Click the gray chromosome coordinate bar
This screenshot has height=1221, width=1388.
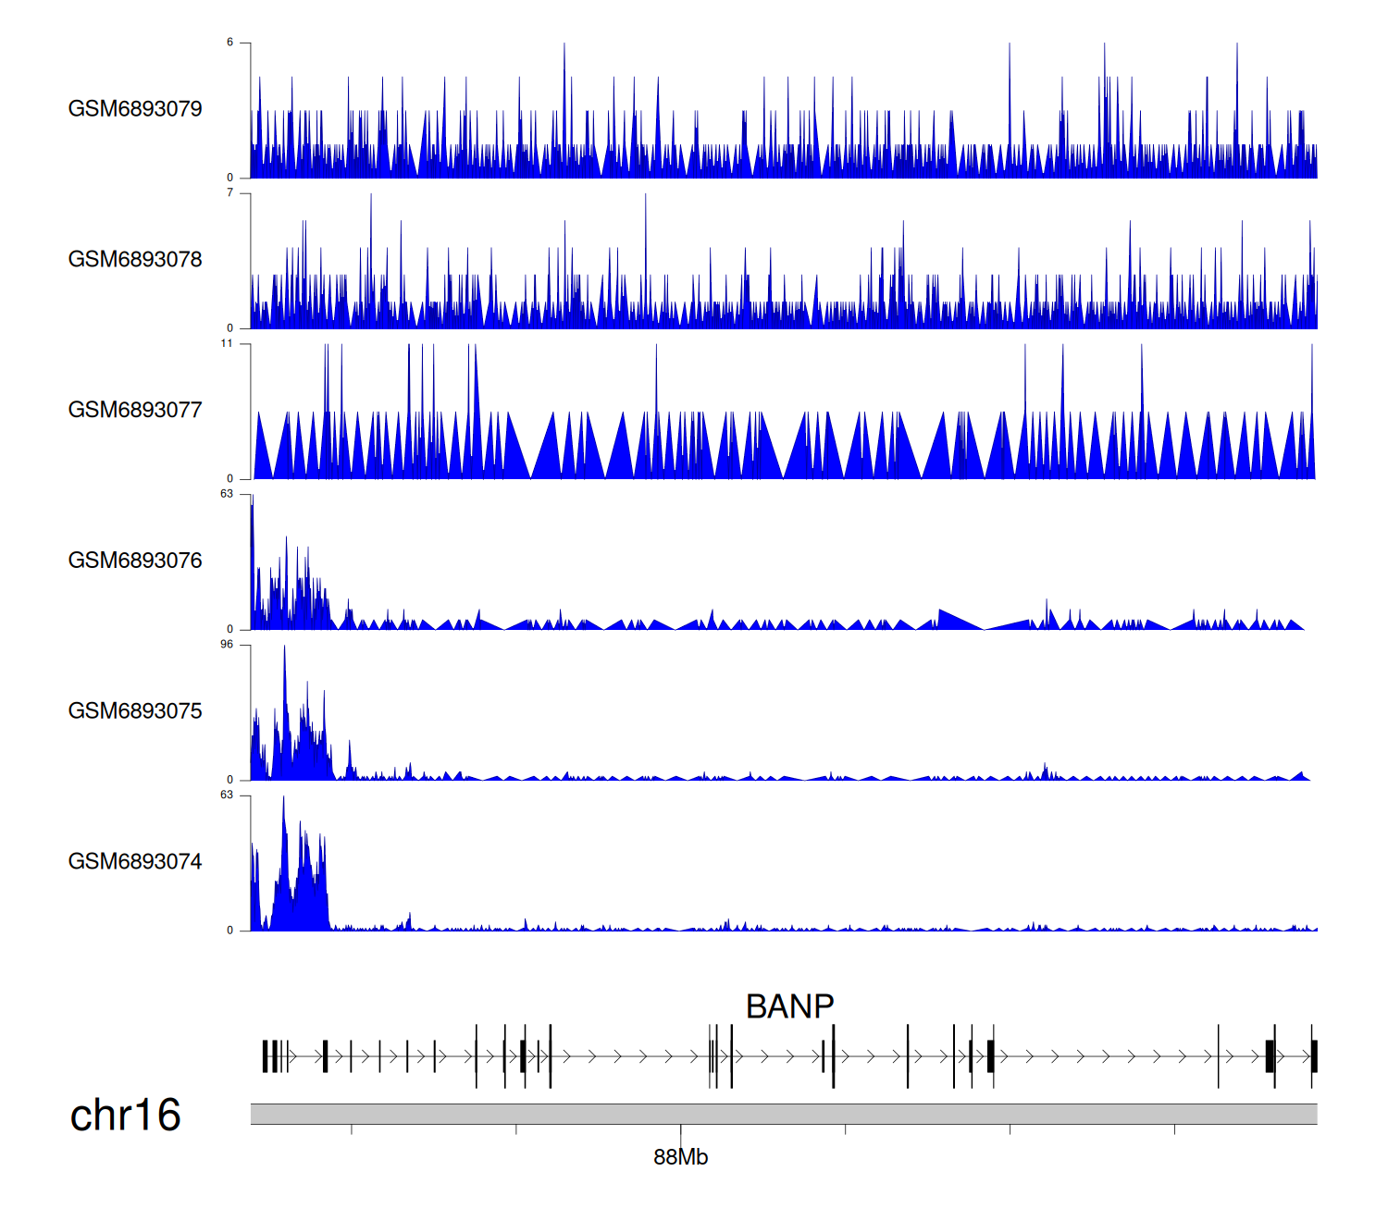(783, 1114)
